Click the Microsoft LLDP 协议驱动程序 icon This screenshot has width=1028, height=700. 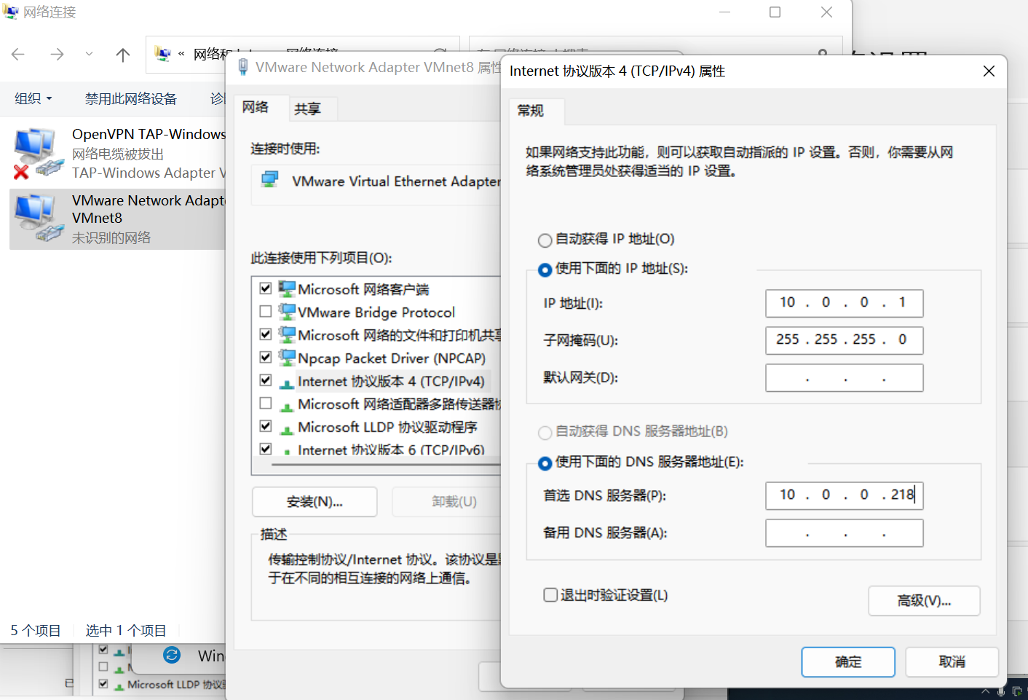point(287,428)
